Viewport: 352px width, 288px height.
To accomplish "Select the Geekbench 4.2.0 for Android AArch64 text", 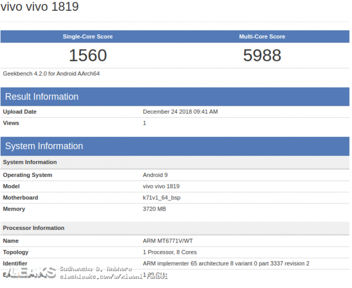I will pos(51,74).
